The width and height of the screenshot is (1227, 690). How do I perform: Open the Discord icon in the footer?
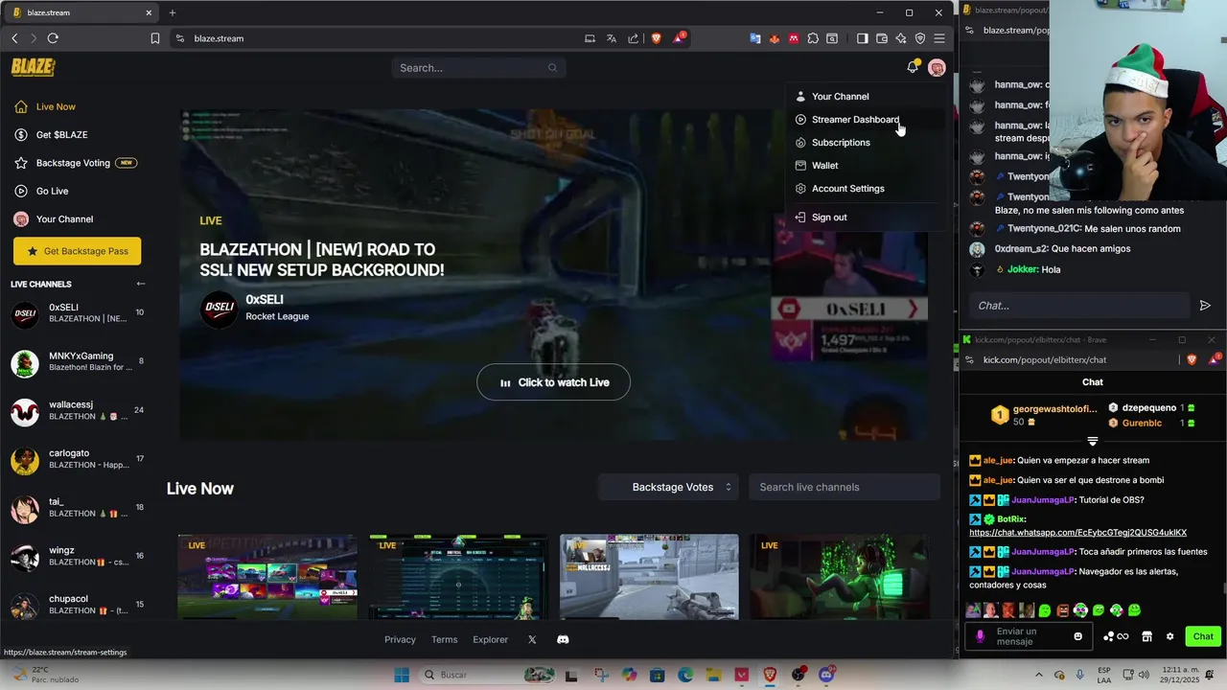pos(563,639)
